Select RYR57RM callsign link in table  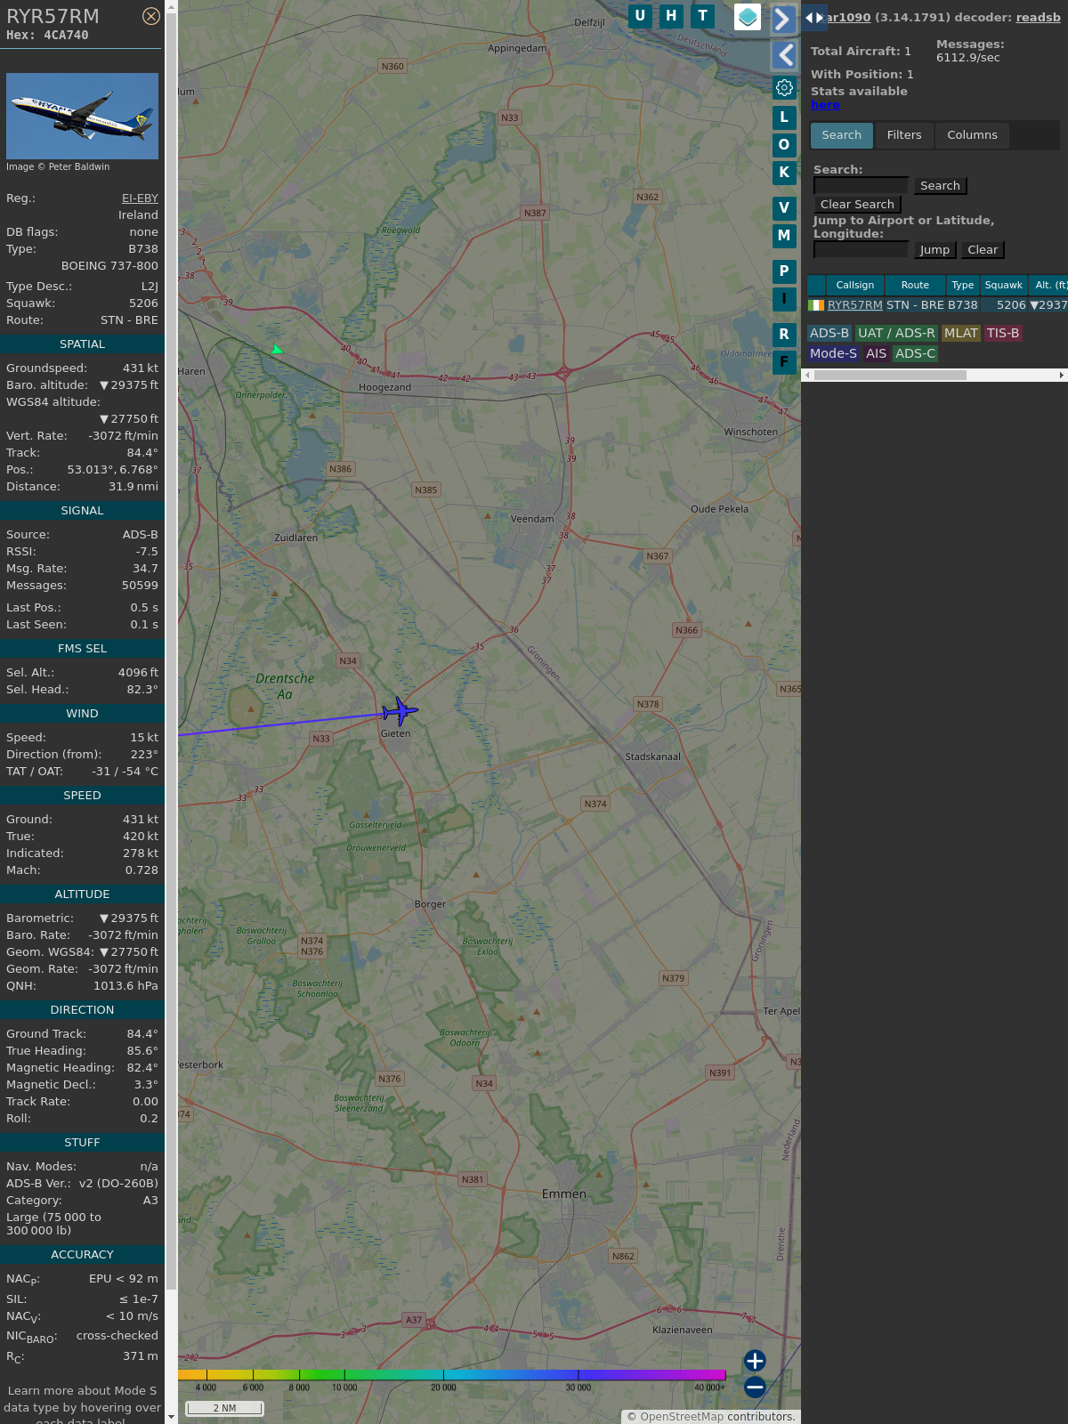[x=855, y=305]
